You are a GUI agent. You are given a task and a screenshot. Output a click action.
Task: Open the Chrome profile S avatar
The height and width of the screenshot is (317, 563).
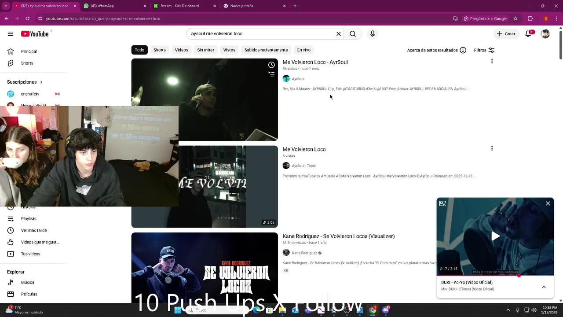546,18
